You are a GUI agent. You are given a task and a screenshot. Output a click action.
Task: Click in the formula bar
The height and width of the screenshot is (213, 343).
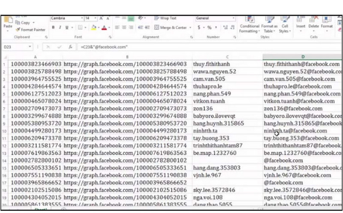pos(209,47)
